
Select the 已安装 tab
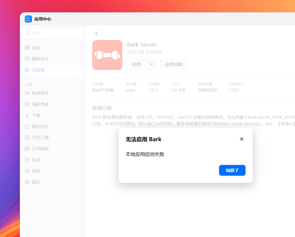[53, 70]
